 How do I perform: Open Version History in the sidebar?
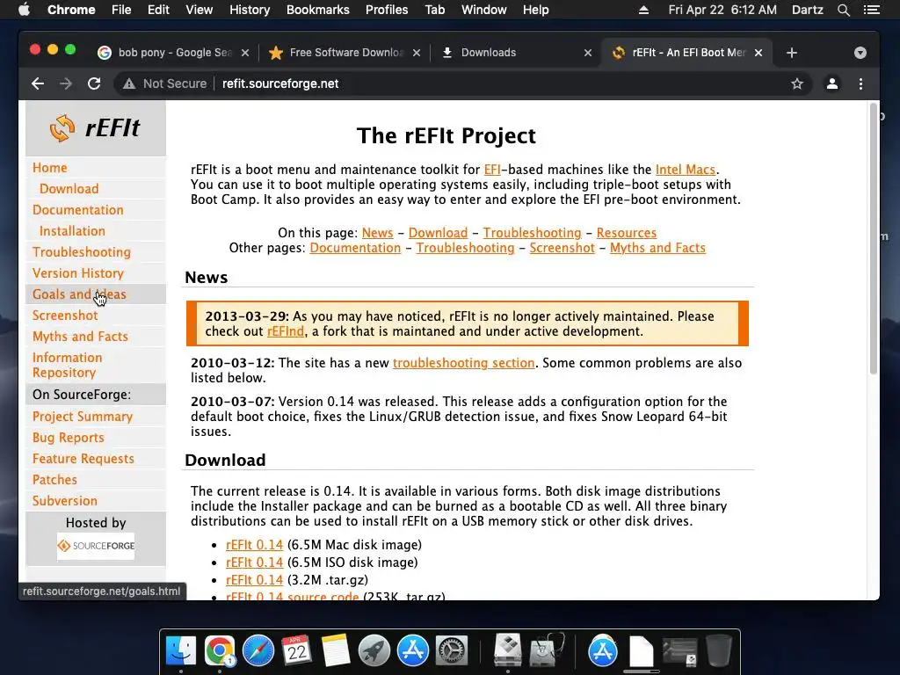78,273
